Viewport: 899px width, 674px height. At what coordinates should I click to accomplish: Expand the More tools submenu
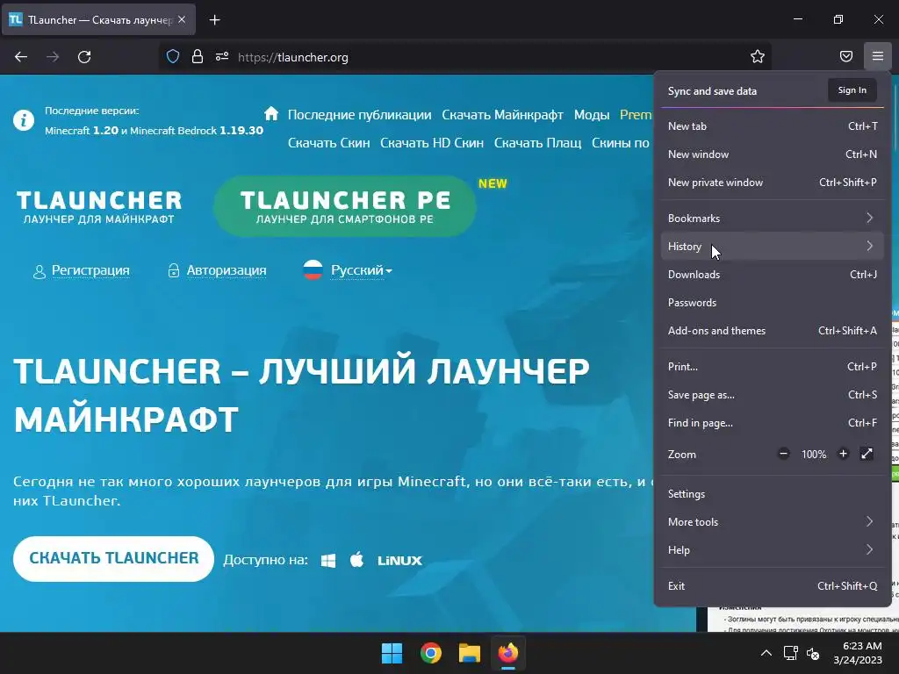point(773,521)
